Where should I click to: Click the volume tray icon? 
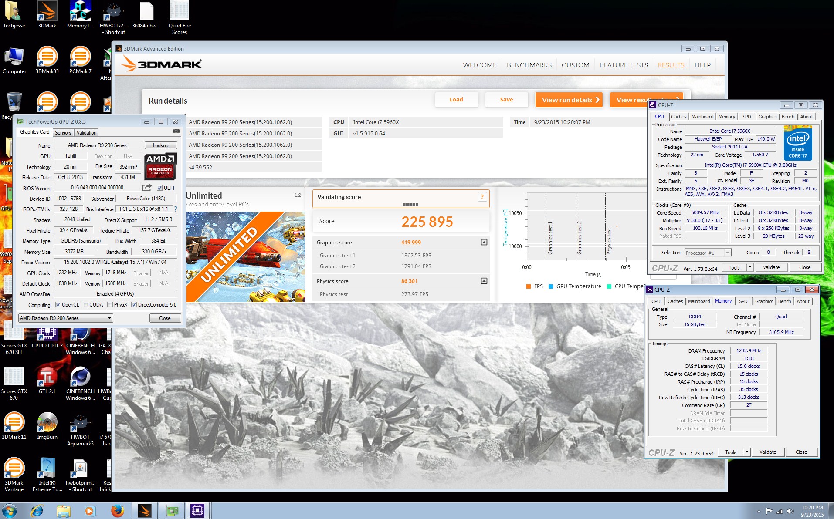(791, 511)
